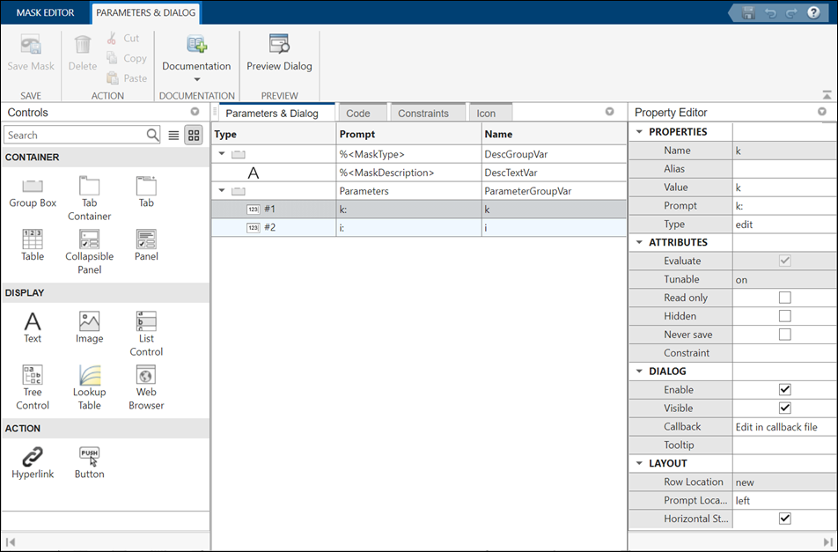Viewport: 838px width, 552px height.
Task: Open the Icon tab
Action: (490, 112)
